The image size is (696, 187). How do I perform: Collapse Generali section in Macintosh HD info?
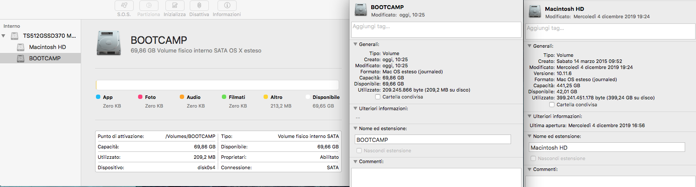click(x=530, y=46)
